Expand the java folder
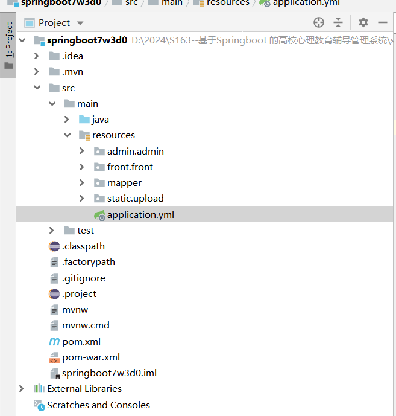 pyautogui.click(x=67, y=120)
